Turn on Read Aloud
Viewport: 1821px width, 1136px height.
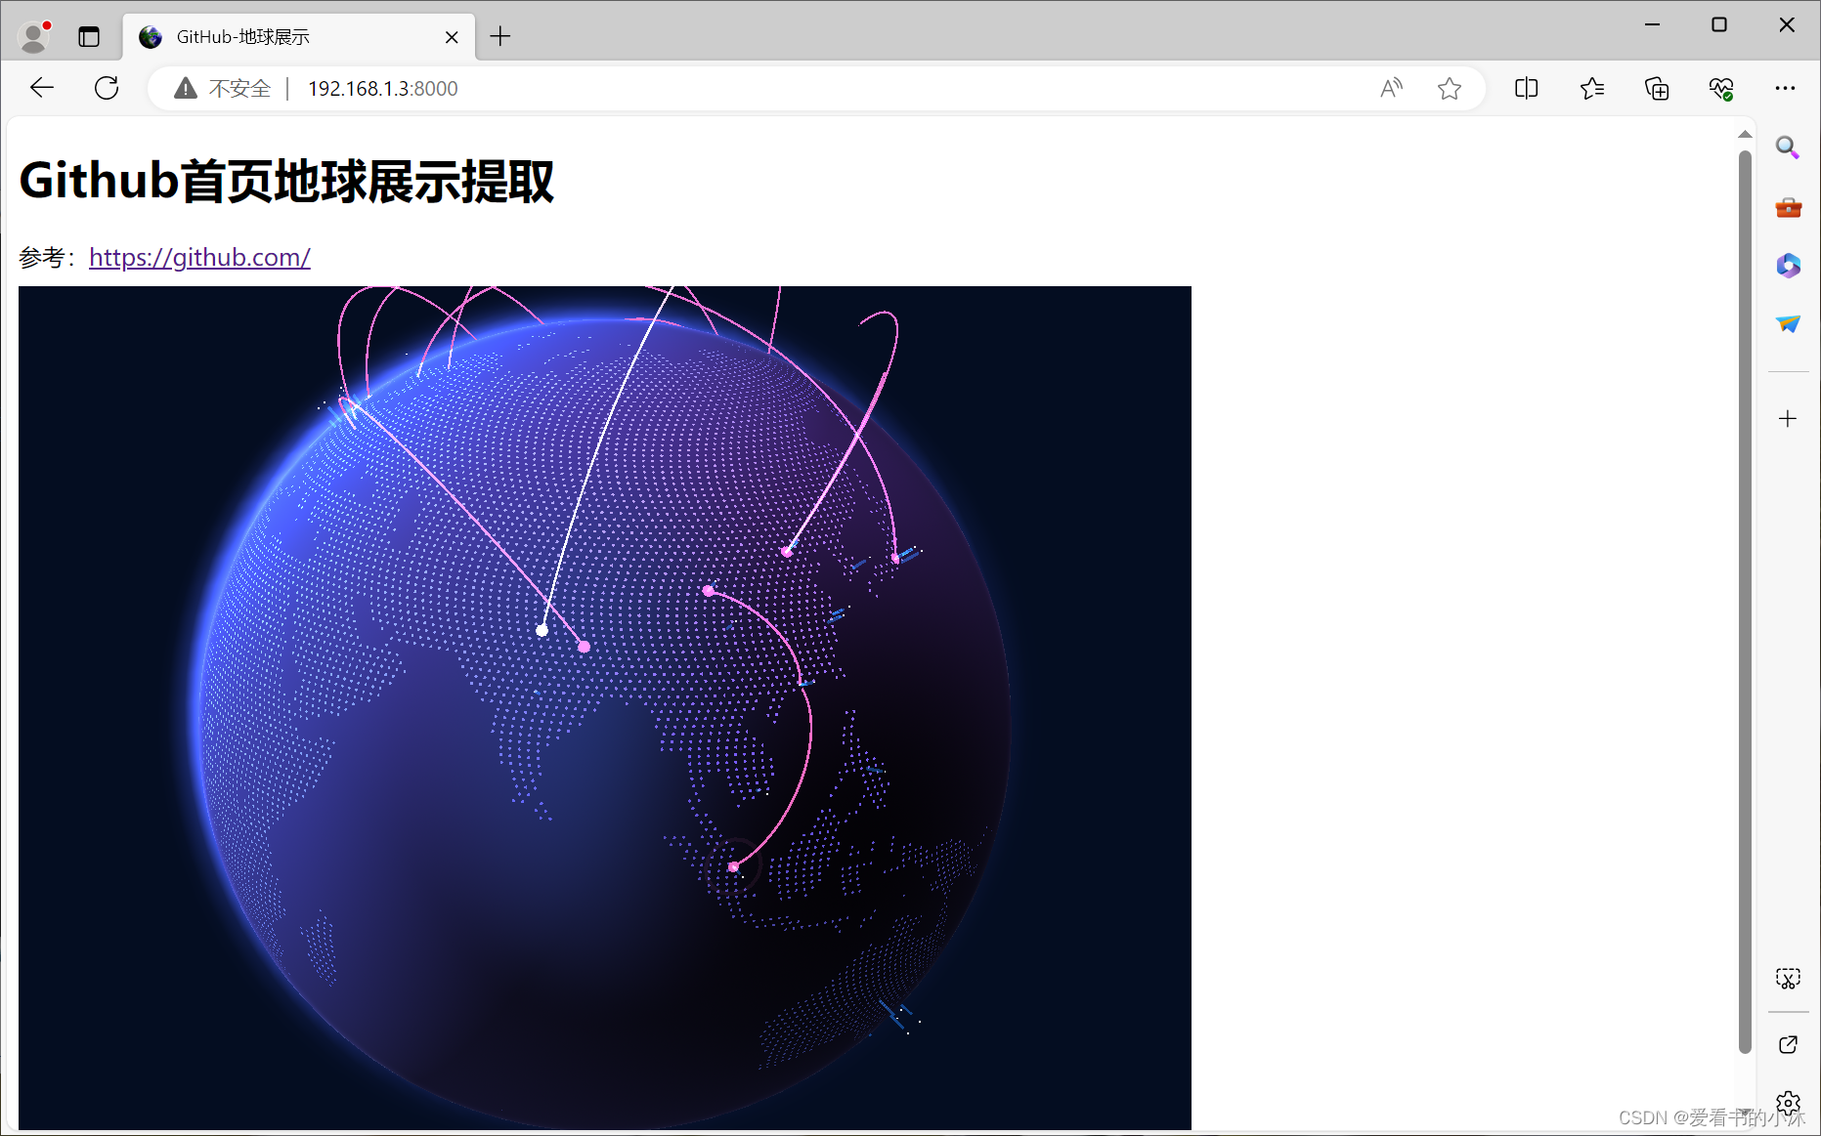tap(1391, 89)
